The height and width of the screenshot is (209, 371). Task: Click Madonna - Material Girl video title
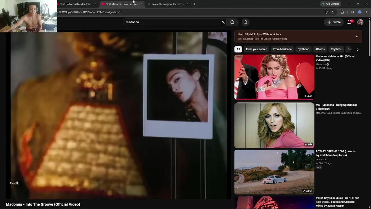pyautogui.click(x=335, y=58)
